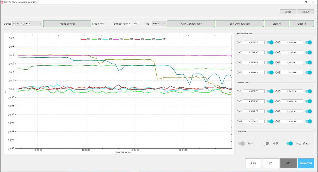Open BER Configuration
The image size is (318, 172).
pyautogui.click(x=240, y=24)
